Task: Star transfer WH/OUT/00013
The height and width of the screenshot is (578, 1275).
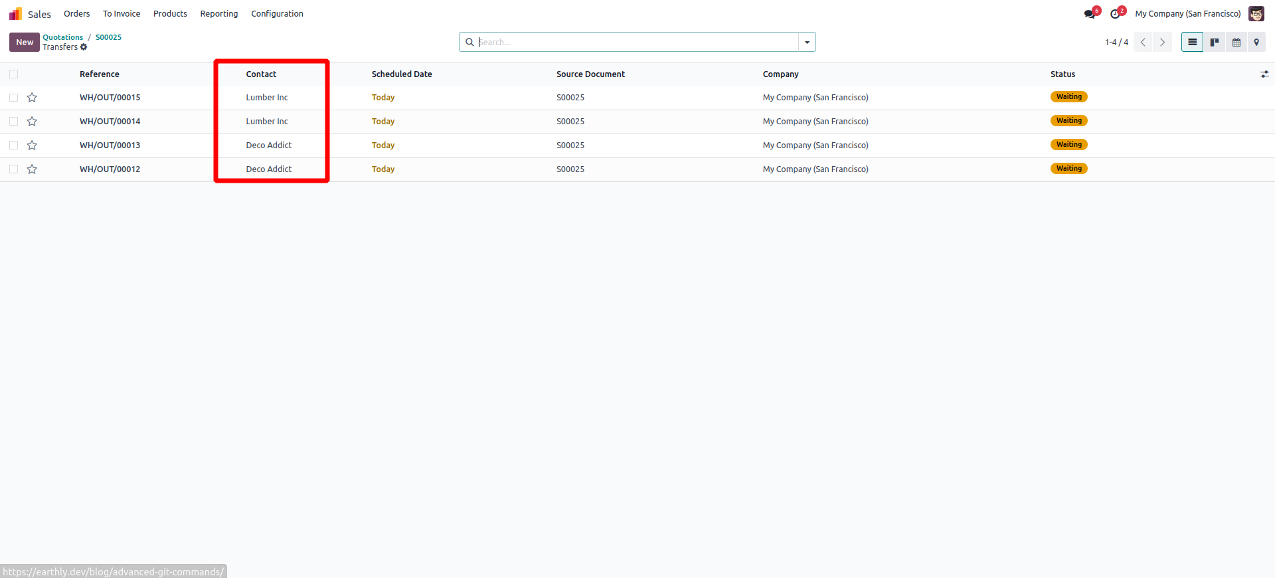Action: pos(32,145)
